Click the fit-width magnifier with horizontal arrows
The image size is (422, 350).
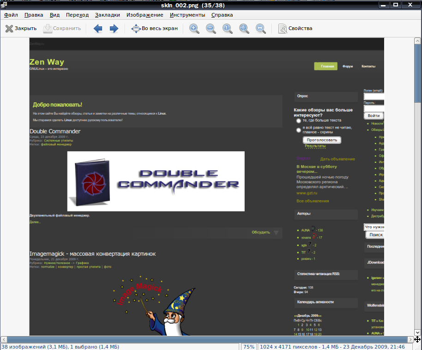(260, 28)
